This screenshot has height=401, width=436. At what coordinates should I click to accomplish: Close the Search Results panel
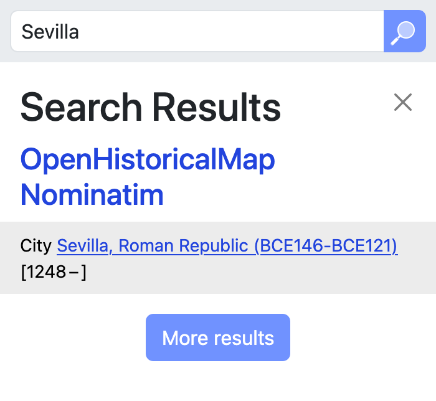[403, 102]
